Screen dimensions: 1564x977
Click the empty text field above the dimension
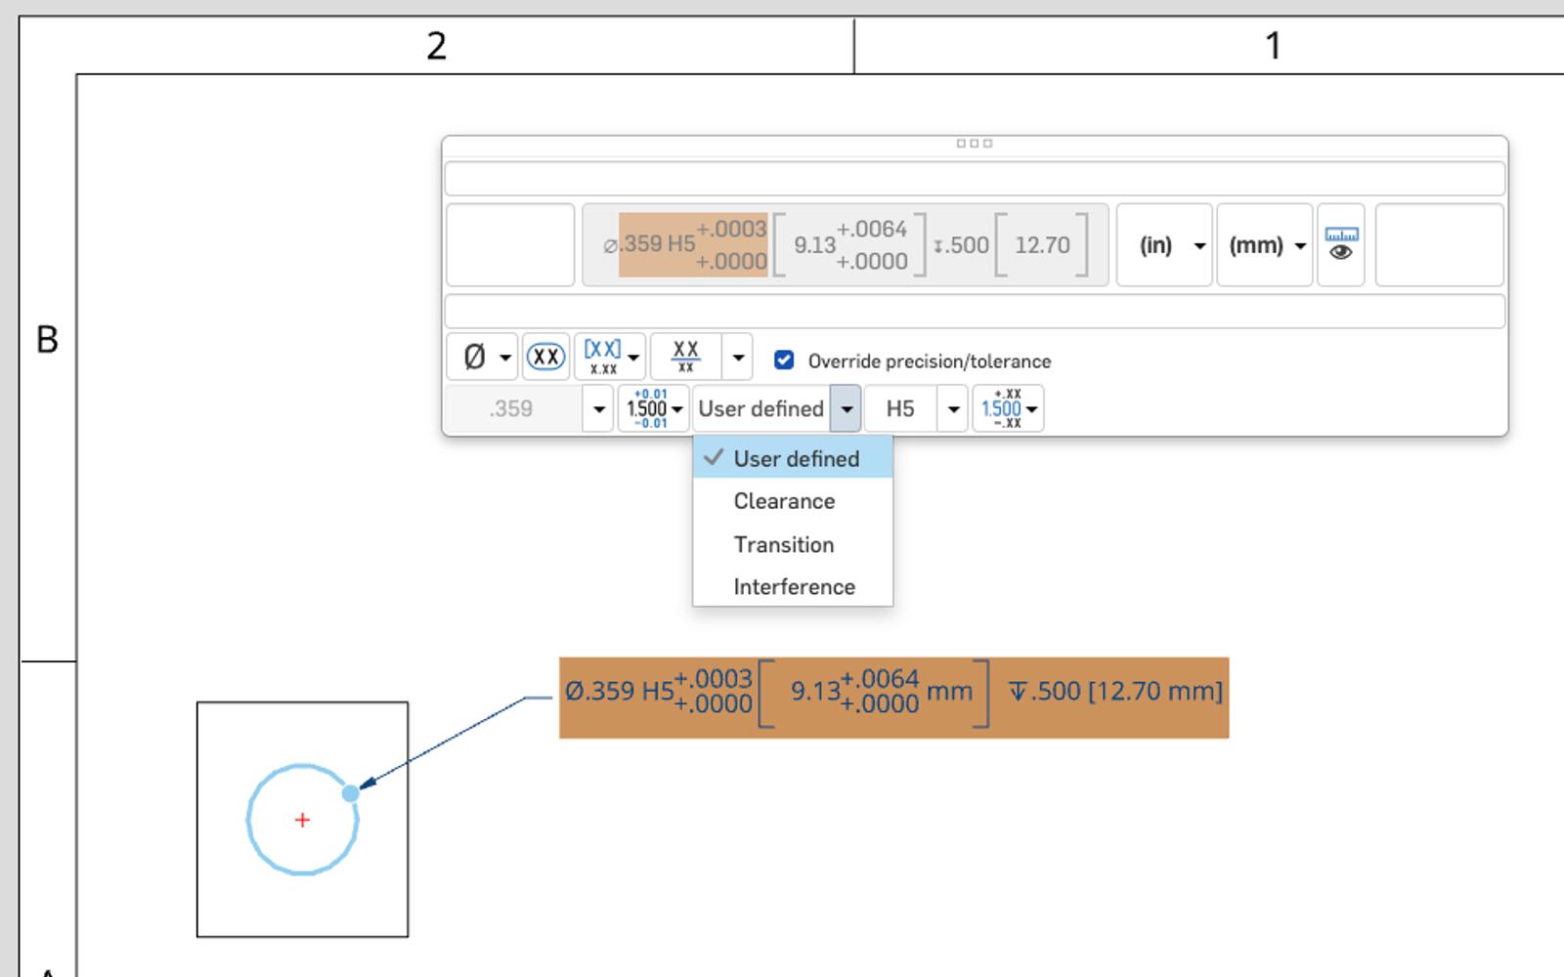[975, 180]
